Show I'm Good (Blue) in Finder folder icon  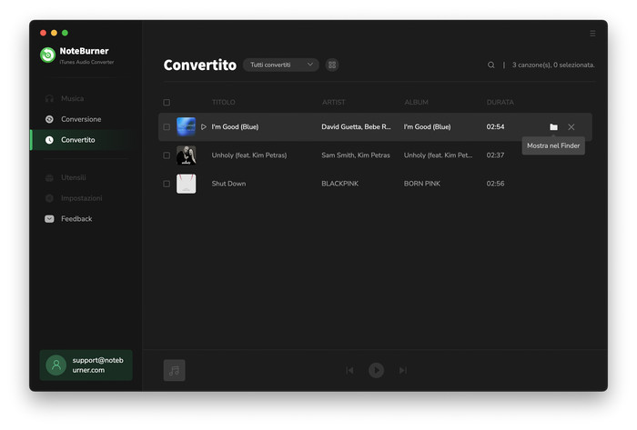(553, 127)
